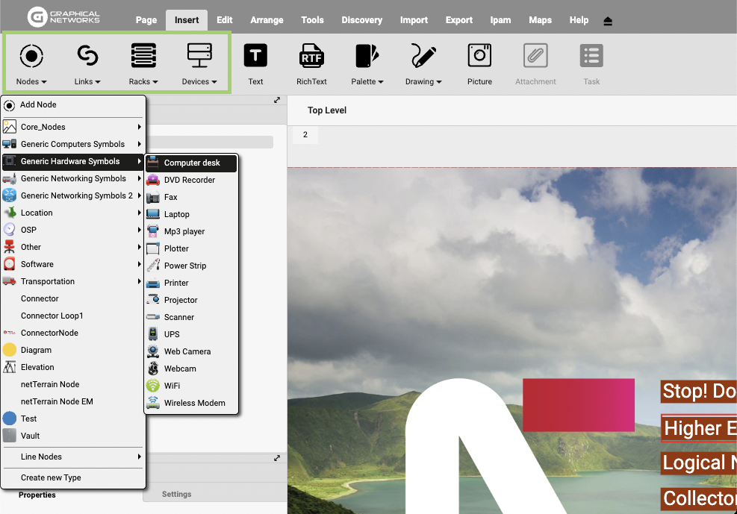Click the Text tool icon
Screen dimensions: 737x514
pos(255,56)
